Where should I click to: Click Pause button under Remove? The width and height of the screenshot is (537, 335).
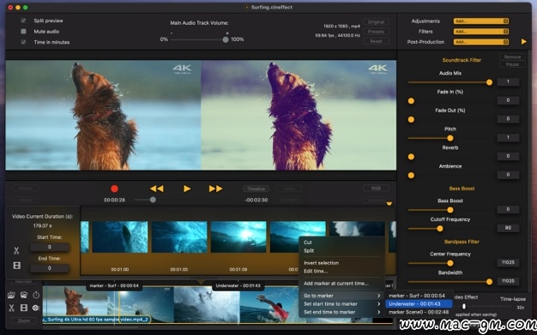click(x=512, y=64)
